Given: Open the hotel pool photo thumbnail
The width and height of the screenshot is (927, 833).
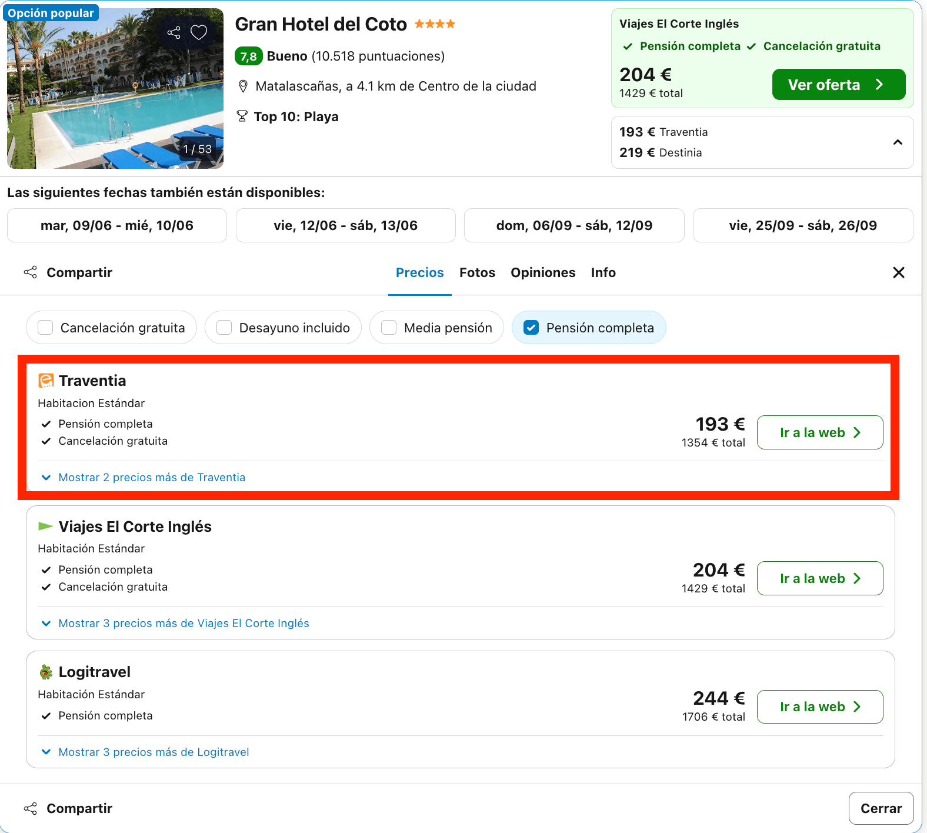Looking at the screenshot, I should [115, 88].
